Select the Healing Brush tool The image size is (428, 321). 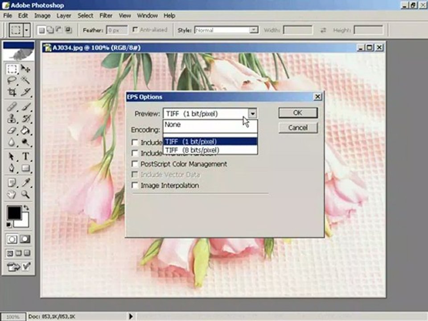pyautogui.click(x=12, y=107)
